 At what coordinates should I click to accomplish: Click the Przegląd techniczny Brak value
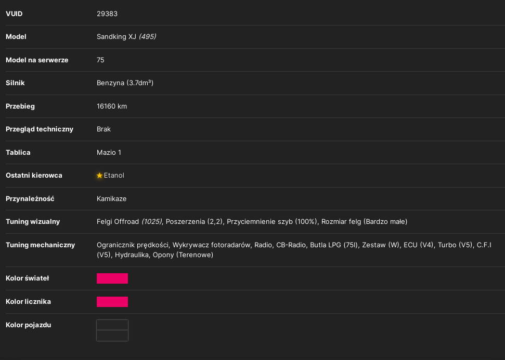coord(103,129)
